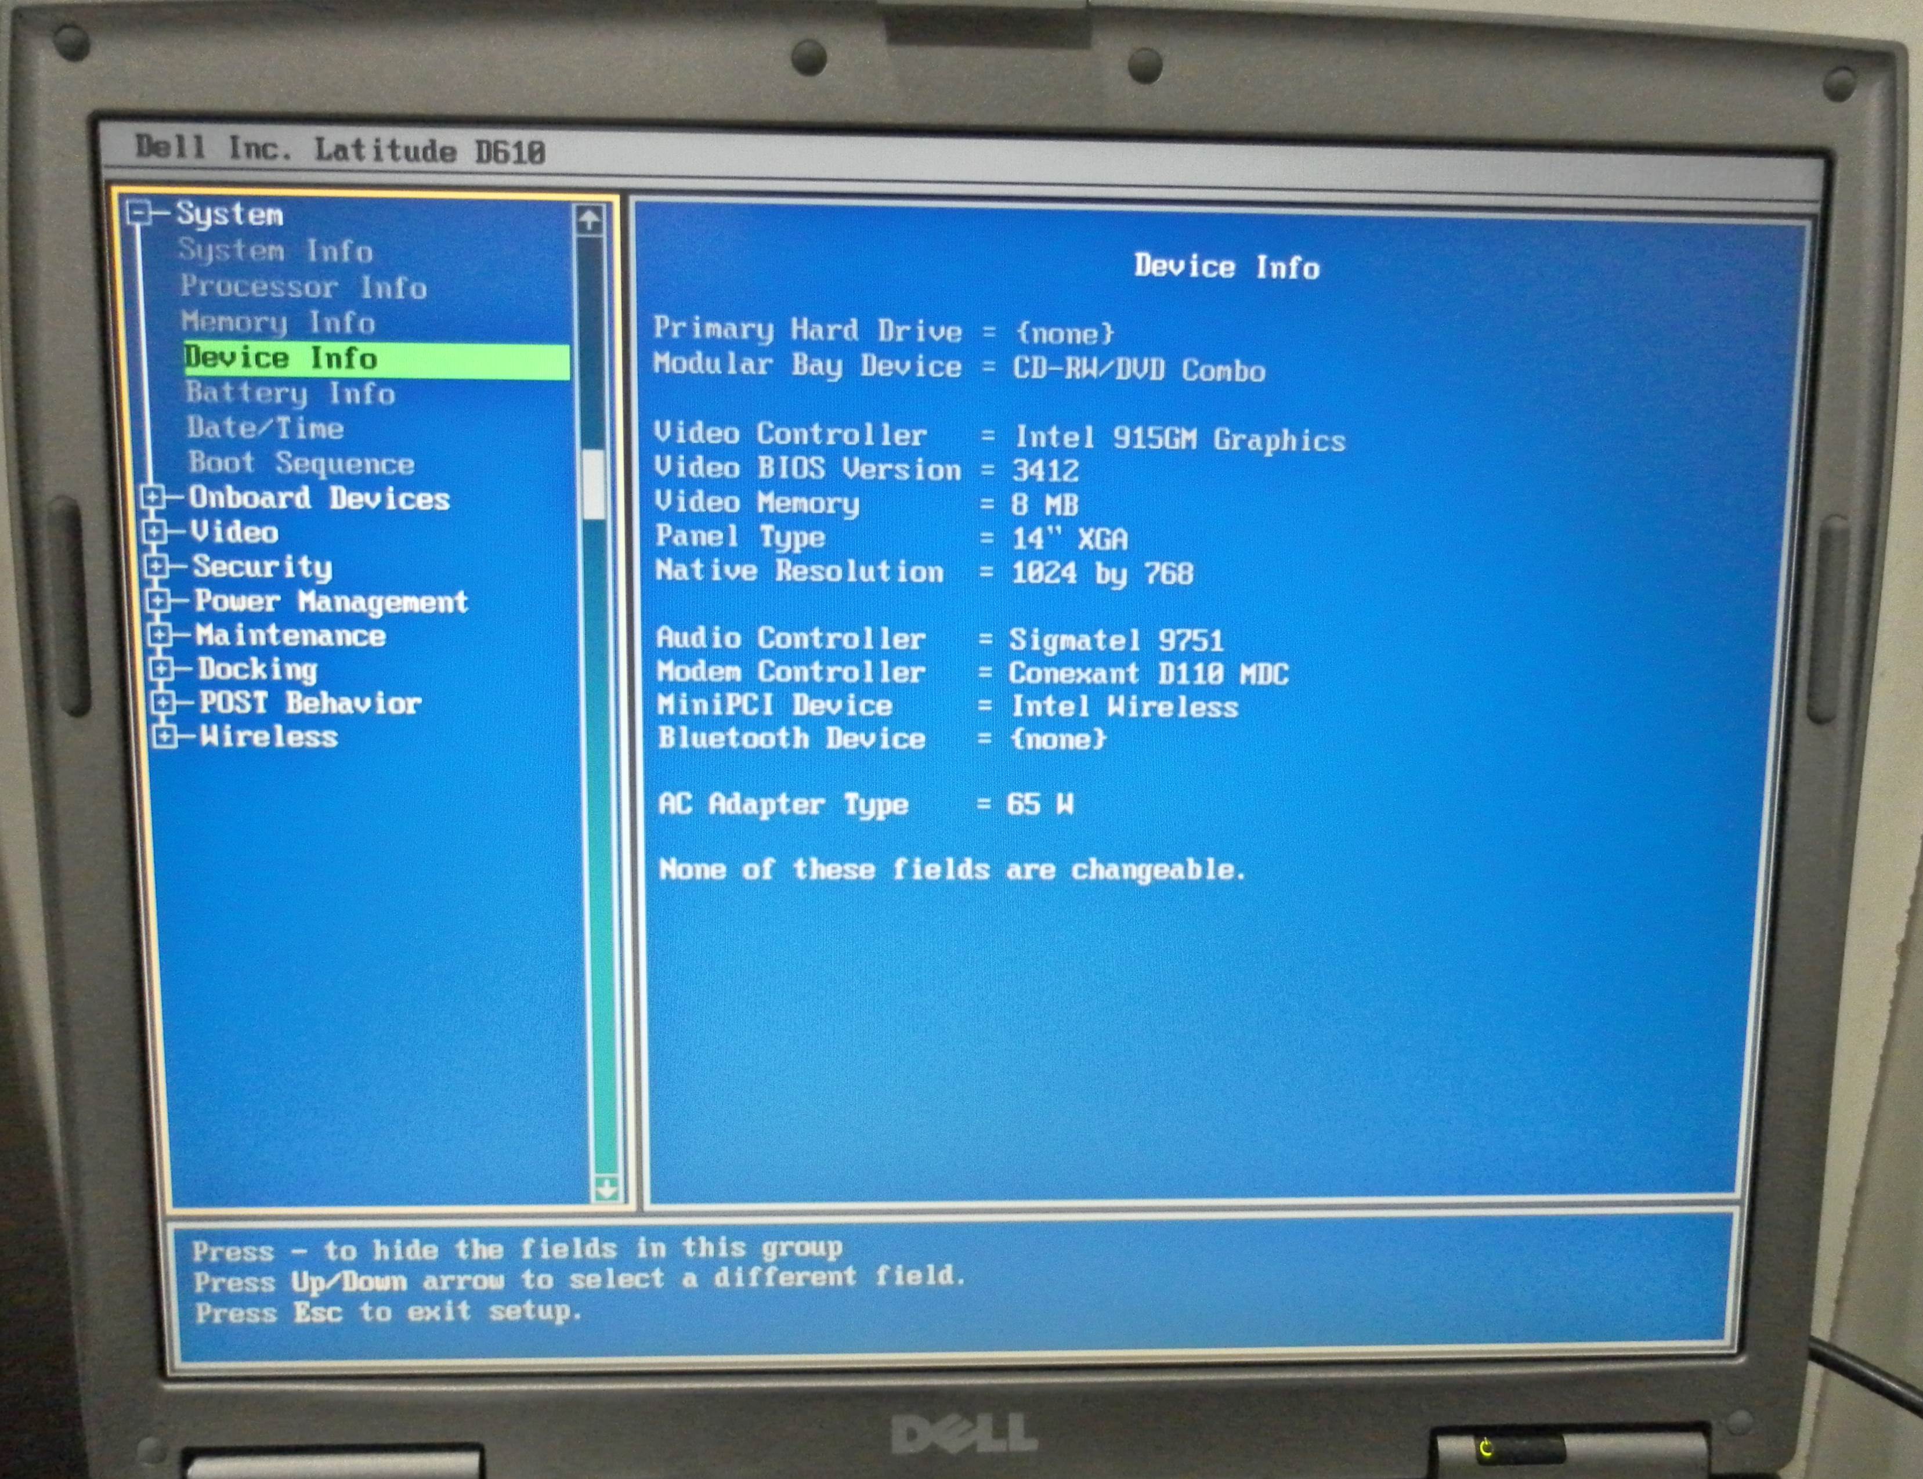Select the Onboard Devices label
The height and width of the screenshot is (1479, 1923).
coord(320,499)
